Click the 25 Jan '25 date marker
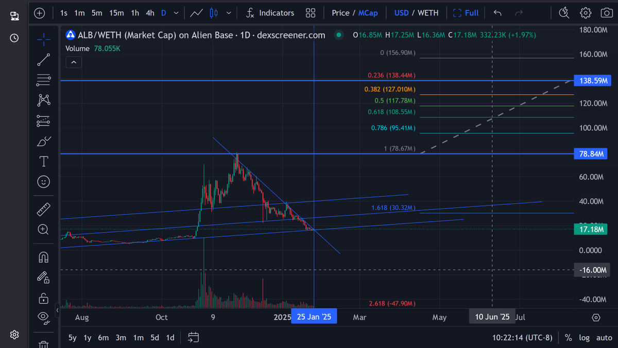 314,317
